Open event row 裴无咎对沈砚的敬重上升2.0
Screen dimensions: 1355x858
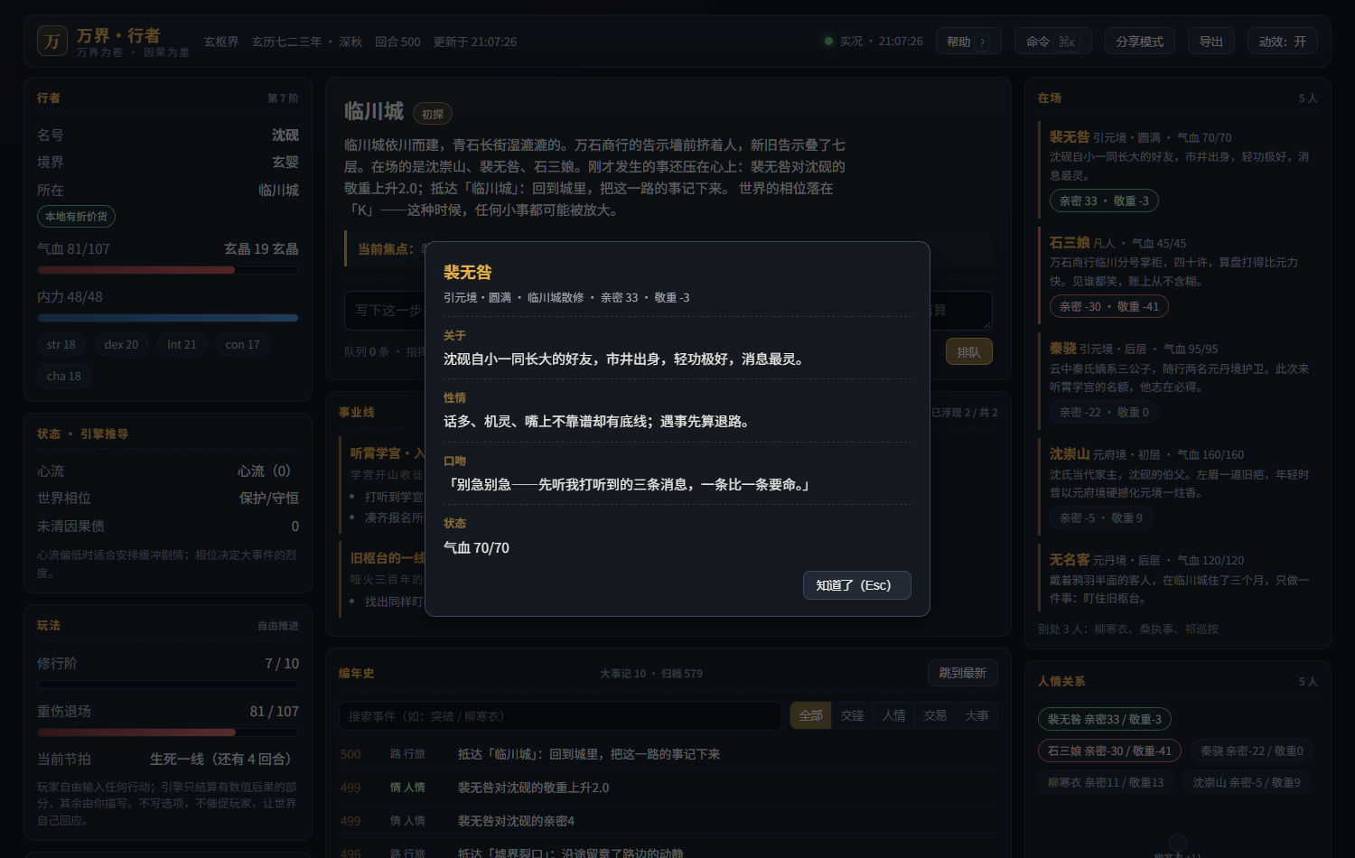tap(668, 788)
